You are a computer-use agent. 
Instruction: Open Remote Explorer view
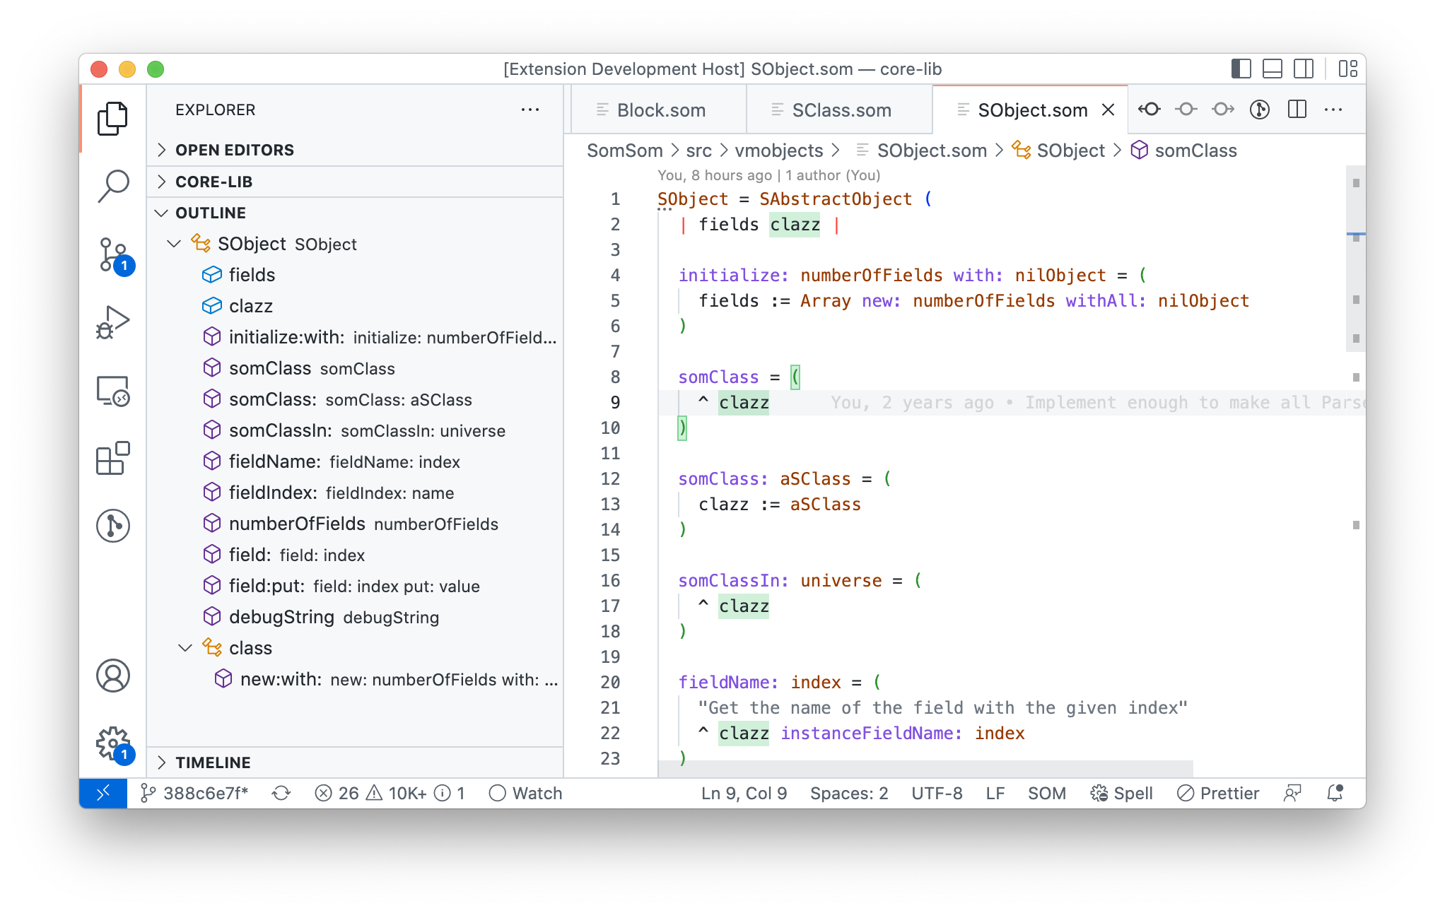coord(112,391)
